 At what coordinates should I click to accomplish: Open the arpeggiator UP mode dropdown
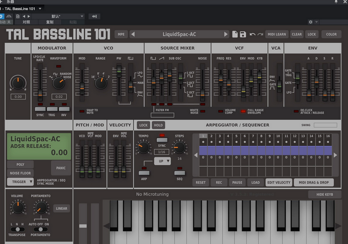pos(162,161)
